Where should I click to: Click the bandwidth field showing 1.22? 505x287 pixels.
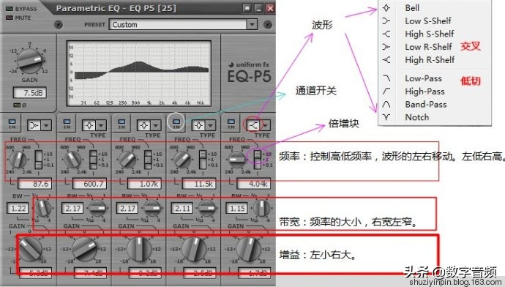click(x=18, y=209)
